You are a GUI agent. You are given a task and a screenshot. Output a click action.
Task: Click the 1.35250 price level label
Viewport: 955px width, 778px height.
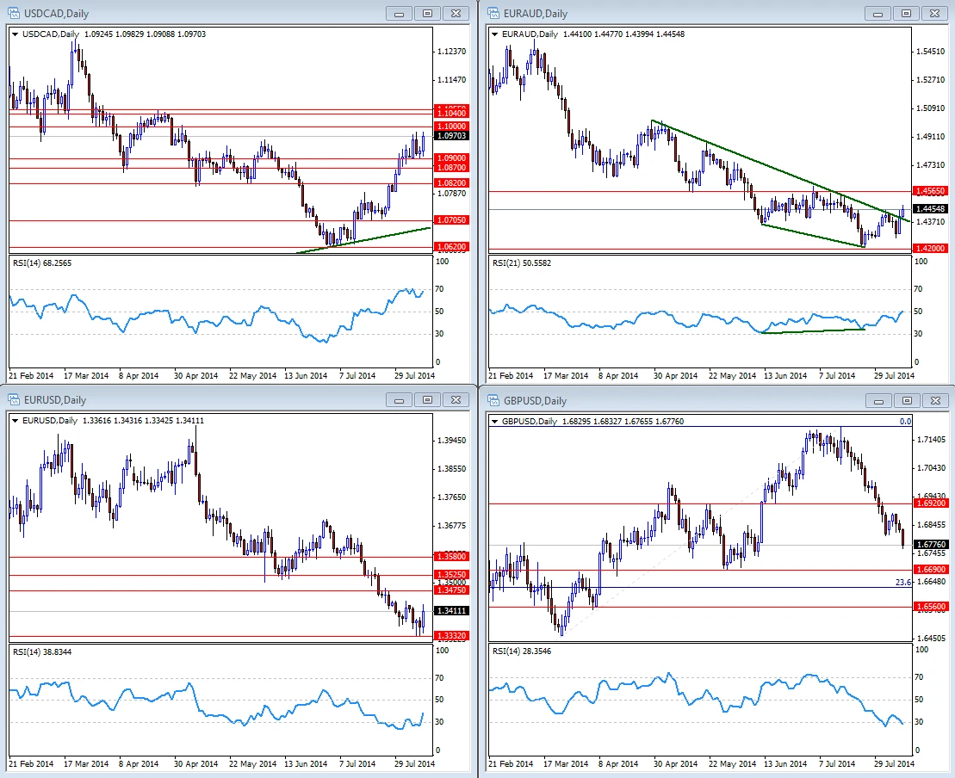click(x=451, y=575)
